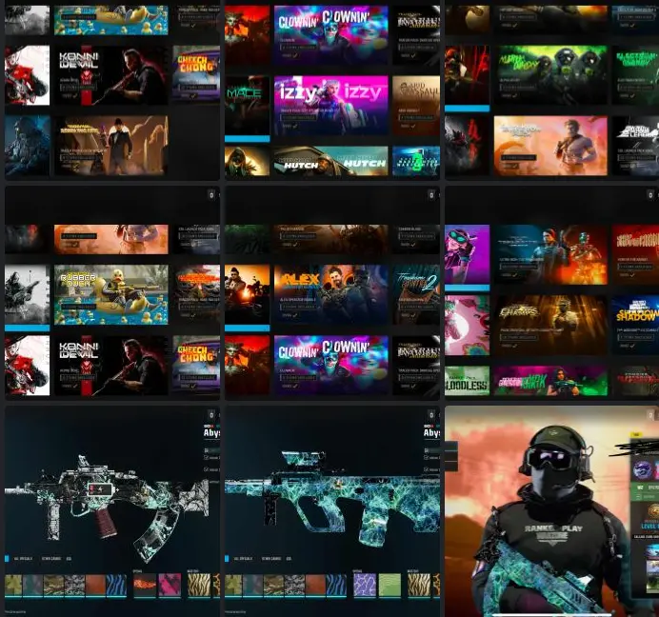Viewport: 659px width, 617px height.
Task: Click the items included box on the Champs bundle
Action: click(x=518, y=337)
